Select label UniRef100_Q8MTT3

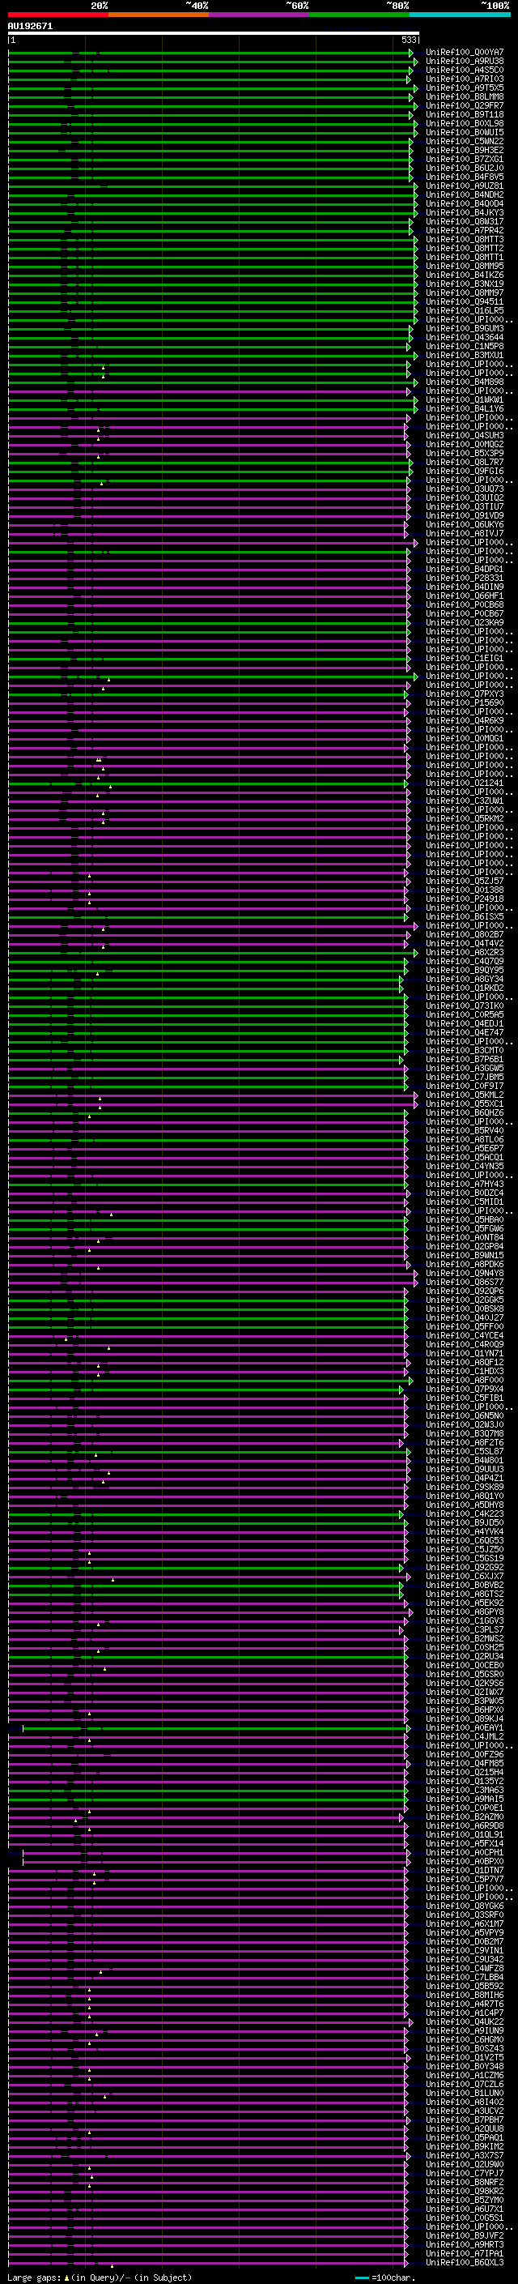[465, 239]
